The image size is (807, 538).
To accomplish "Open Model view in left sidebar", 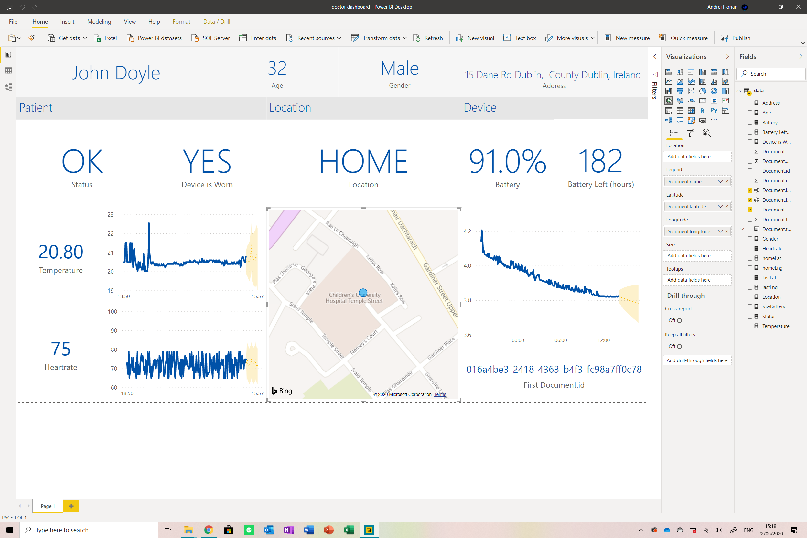I will tap(9, 87).
